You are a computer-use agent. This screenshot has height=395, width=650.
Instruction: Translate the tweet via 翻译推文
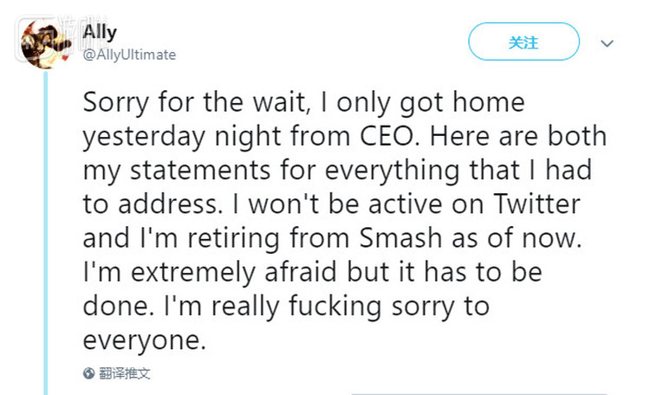126,373
